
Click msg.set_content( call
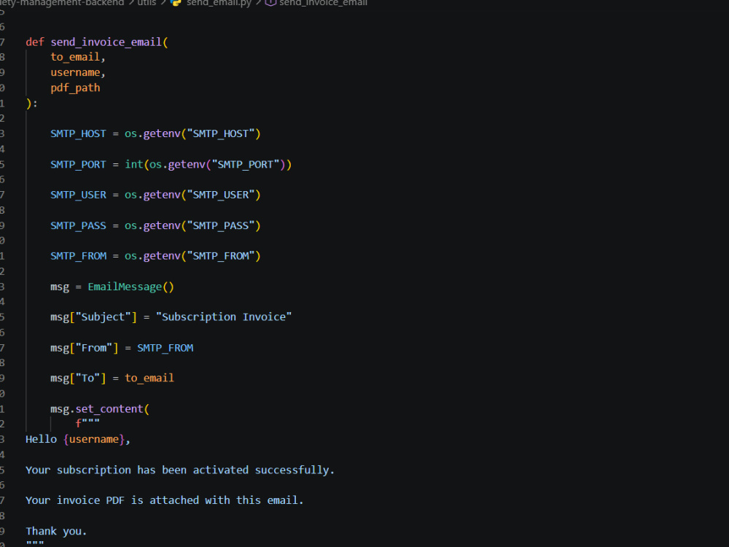100,409
